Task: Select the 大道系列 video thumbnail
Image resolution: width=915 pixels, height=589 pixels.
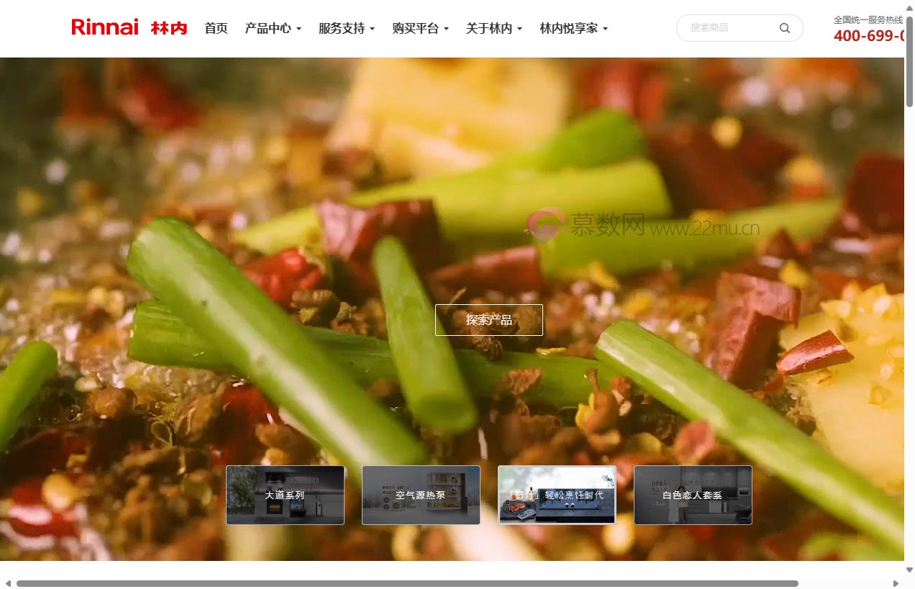Action: point(285,495)
